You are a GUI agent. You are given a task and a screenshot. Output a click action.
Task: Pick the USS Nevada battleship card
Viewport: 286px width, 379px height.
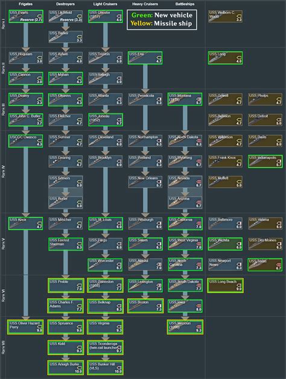pyautogui.click(x=185, y=182)
